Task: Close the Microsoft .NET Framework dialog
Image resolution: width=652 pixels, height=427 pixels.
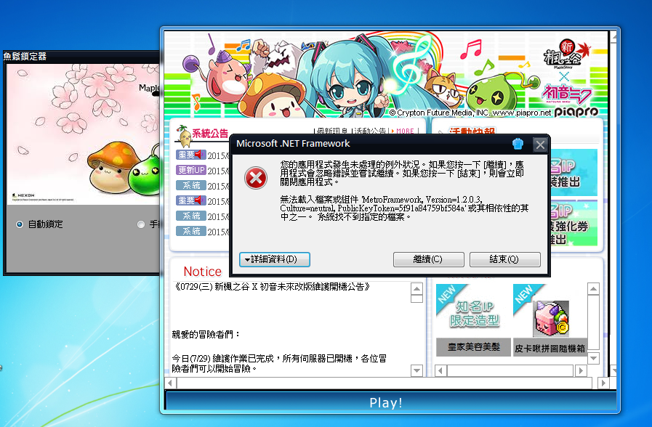Action: (x=540, y=145)
